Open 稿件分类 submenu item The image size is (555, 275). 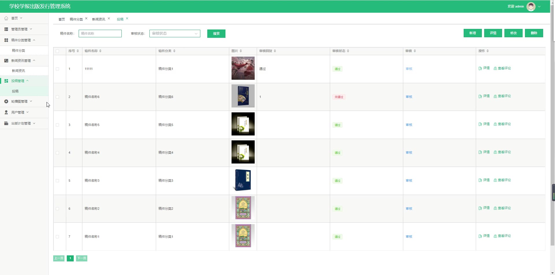click(24, 51)
